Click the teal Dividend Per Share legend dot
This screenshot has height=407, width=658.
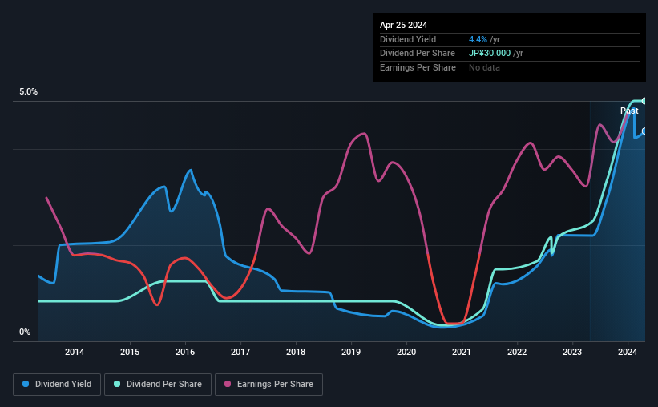click(117, 384)
